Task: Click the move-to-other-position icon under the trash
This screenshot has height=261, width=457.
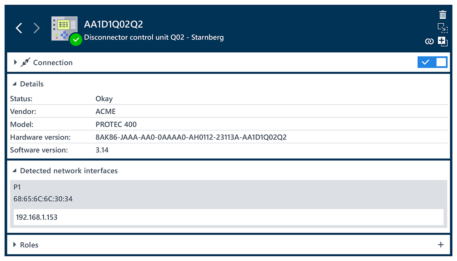Action: 443,28
